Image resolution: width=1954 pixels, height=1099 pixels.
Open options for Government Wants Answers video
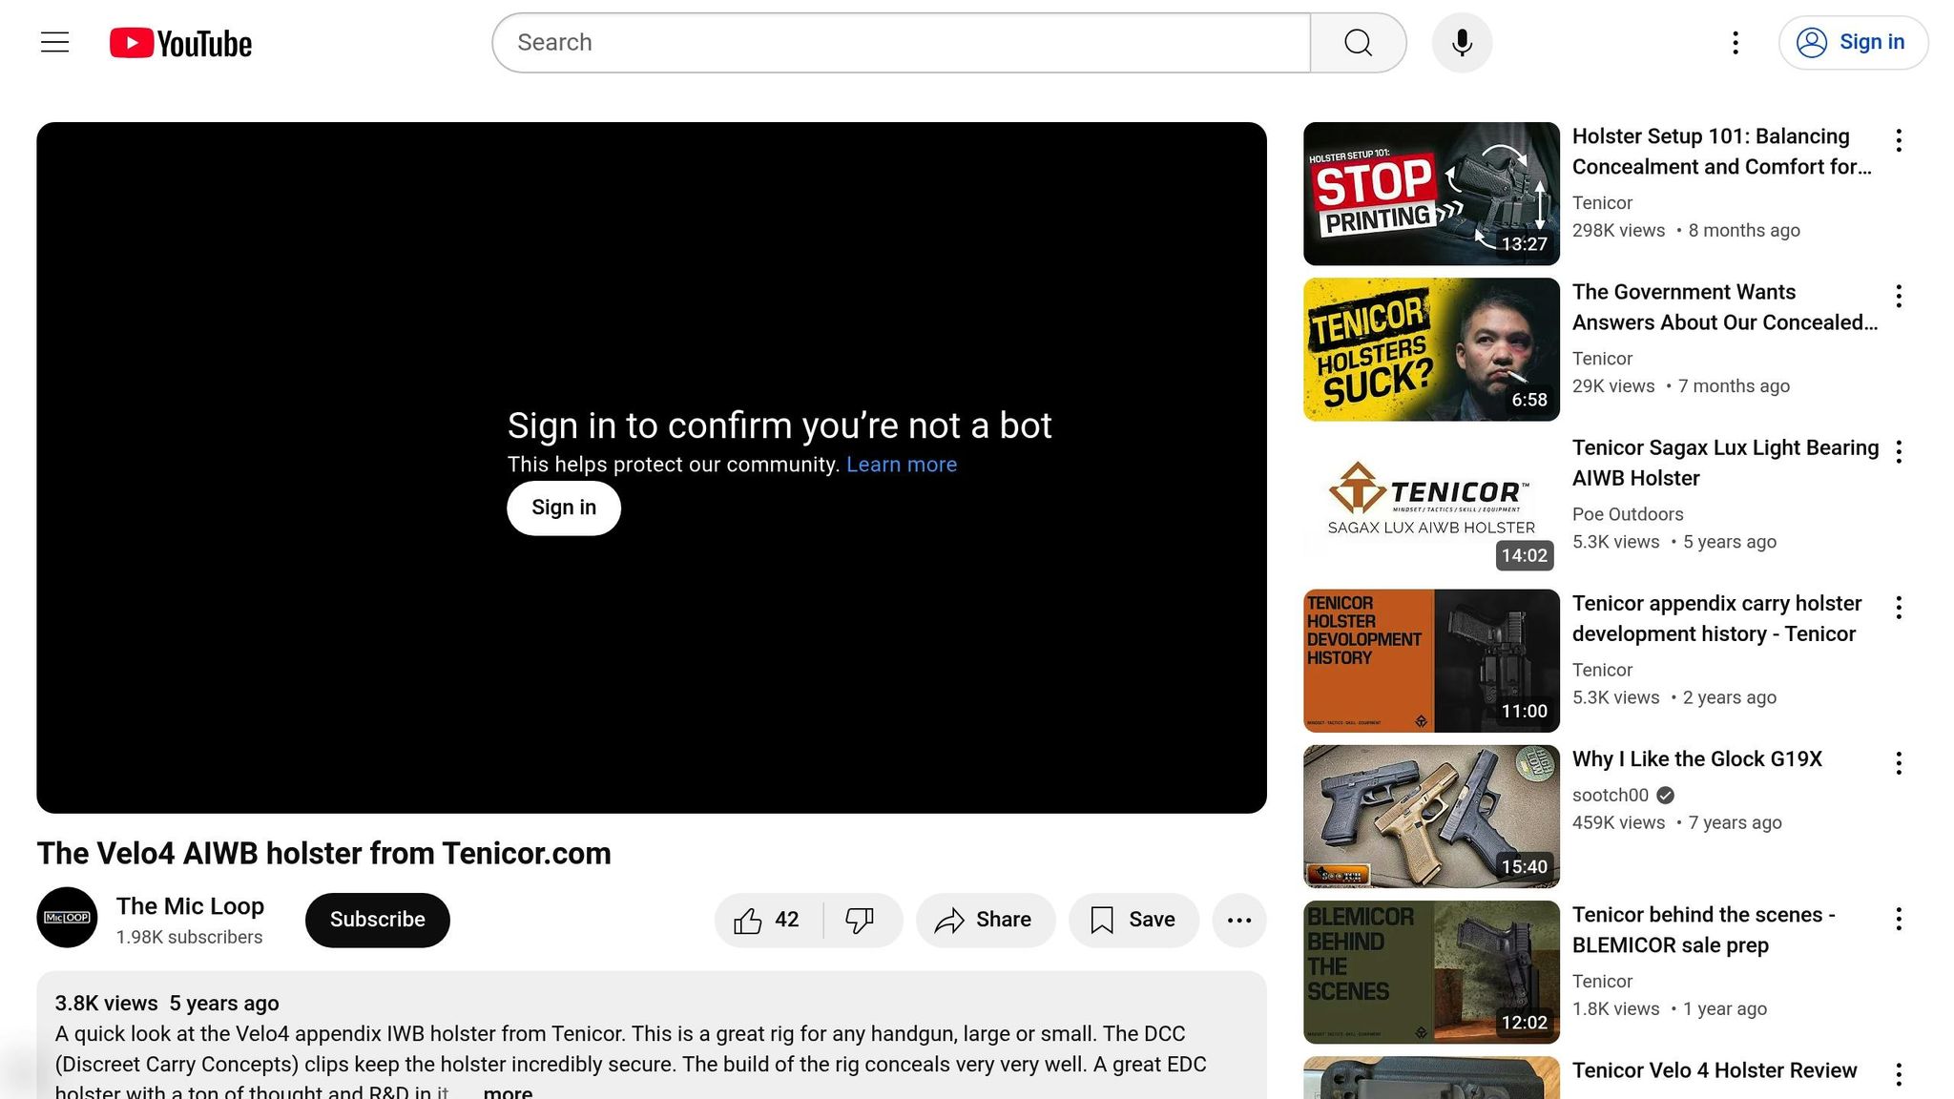[1899, 296]
